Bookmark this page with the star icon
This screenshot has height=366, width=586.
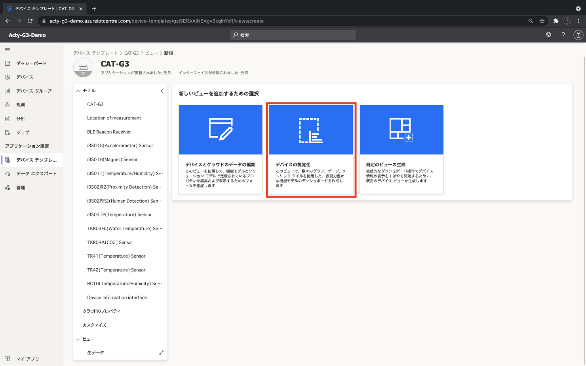tap(542, 21)
